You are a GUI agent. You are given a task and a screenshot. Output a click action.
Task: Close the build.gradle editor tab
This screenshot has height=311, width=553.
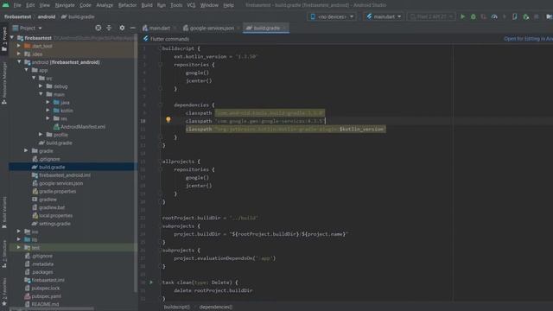coord(284,28)
